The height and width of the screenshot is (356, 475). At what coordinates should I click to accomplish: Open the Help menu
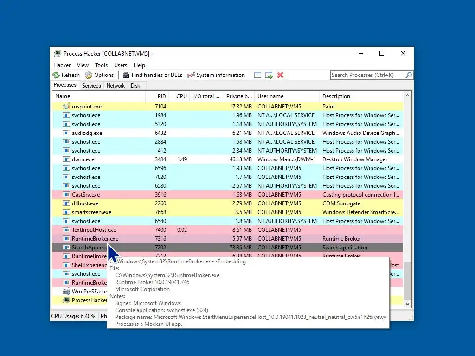(139, 65)
